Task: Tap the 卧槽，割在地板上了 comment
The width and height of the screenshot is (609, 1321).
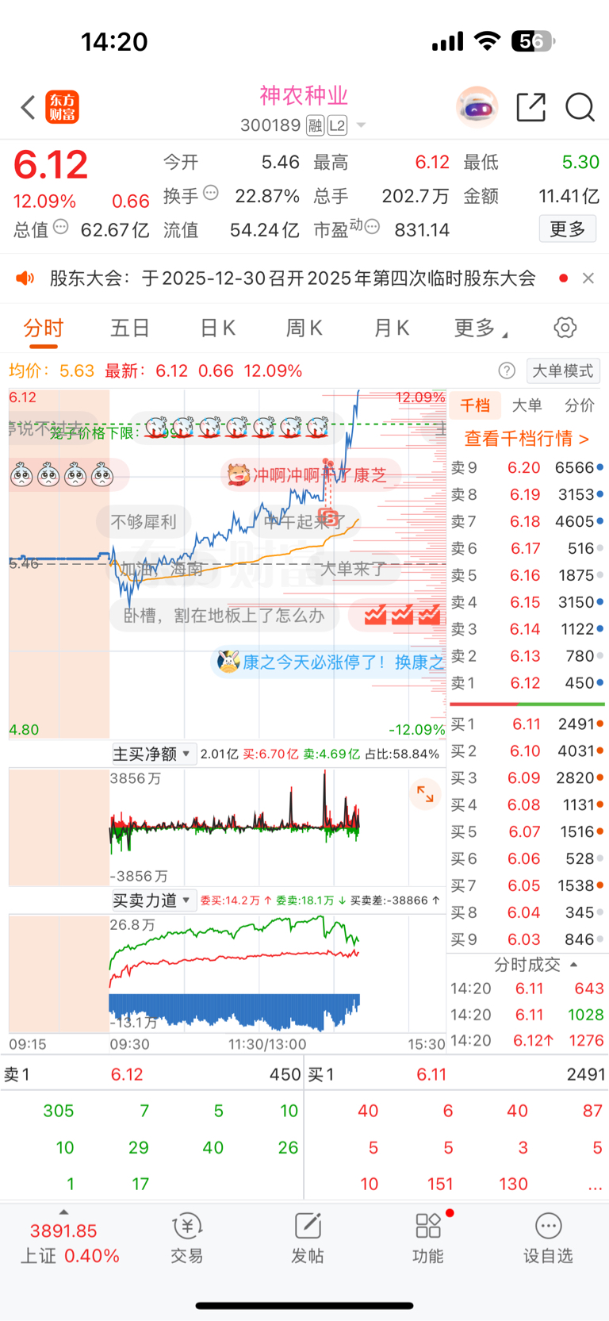Action: [224, 616]
